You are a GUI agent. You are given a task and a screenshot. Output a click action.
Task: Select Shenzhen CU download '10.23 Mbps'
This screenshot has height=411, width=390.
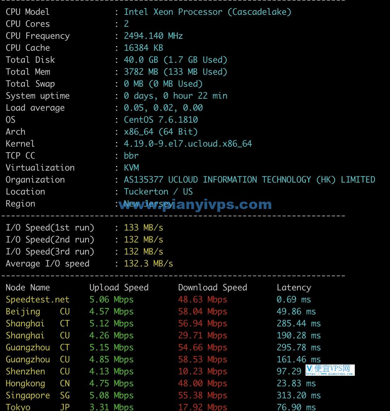203,372
